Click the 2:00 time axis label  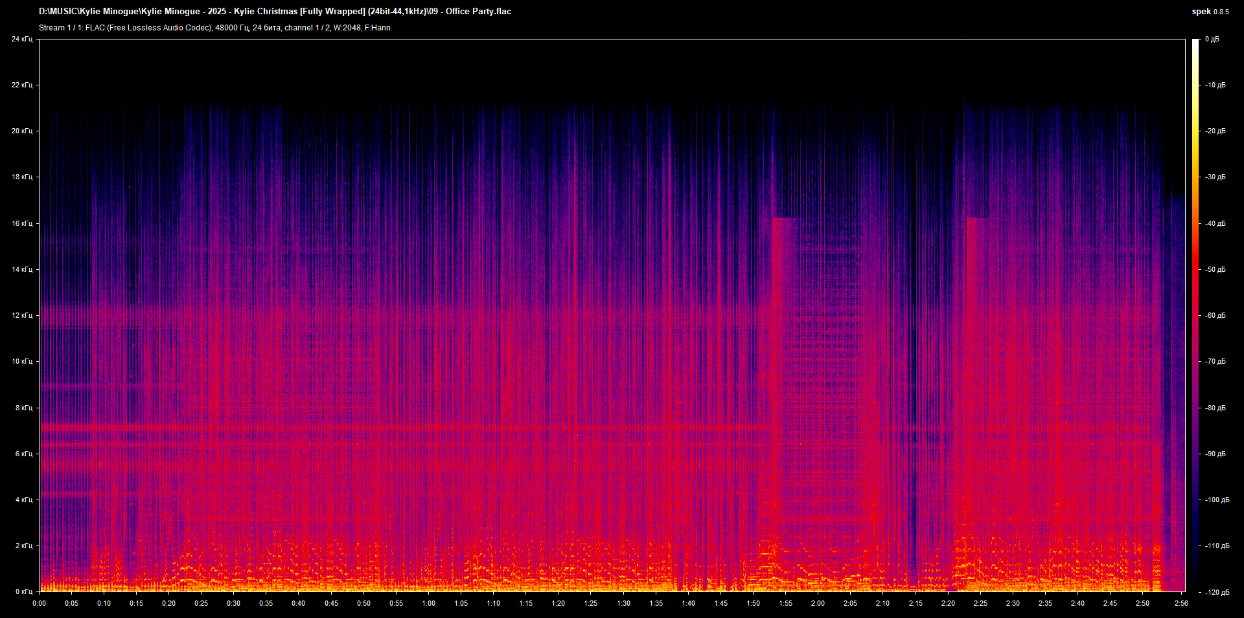818,603
